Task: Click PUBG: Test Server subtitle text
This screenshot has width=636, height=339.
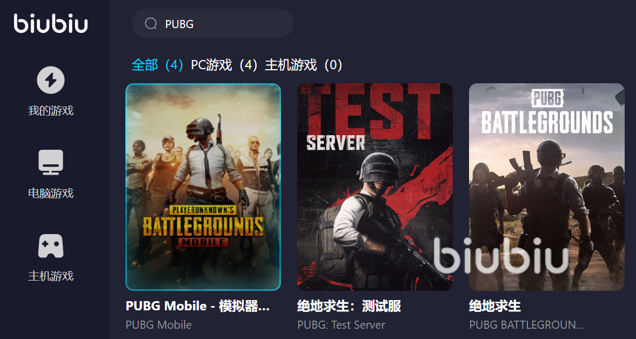Action: 341,325
